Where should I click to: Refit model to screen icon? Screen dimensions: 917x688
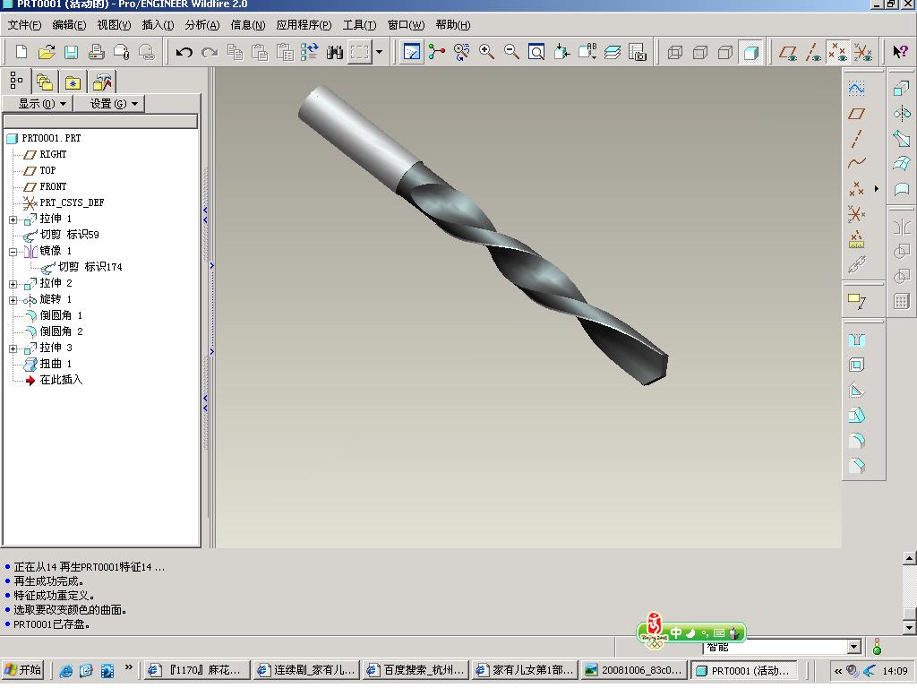click(536, 53)
